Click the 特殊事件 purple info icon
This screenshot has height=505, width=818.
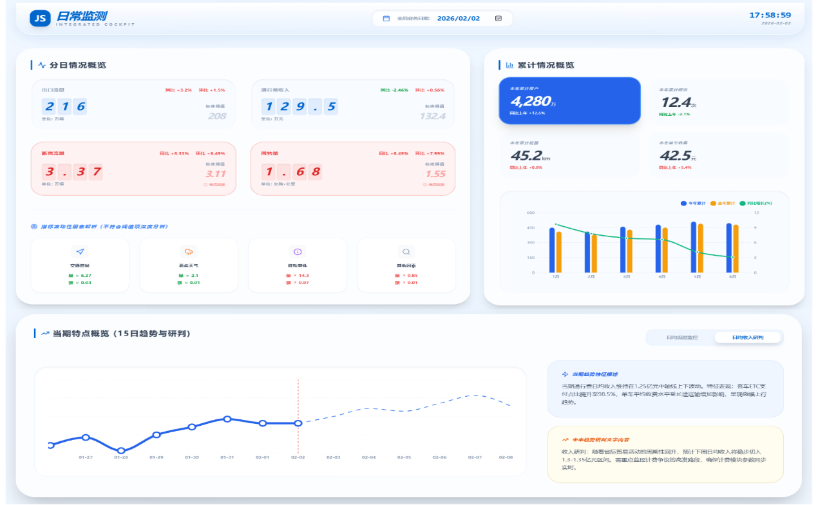point(298,252)
